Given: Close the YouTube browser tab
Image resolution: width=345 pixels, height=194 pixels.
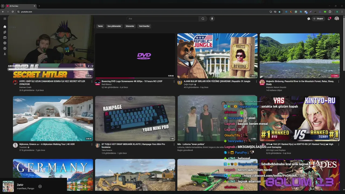Looking at the screenshot, I should pyautogui.click(x=34, y=6).
